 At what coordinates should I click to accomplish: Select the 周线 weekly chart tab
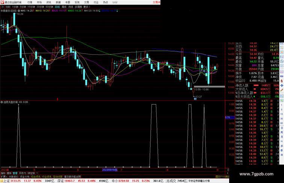(x=64, y=7)
